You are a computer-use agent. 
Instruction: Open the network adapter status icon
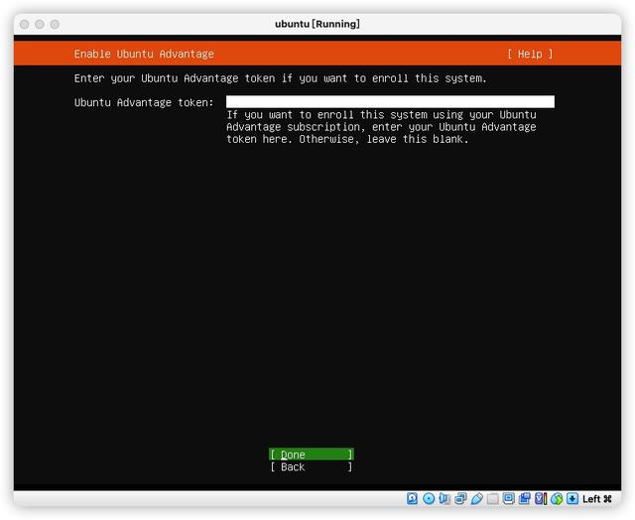point(460,498)
